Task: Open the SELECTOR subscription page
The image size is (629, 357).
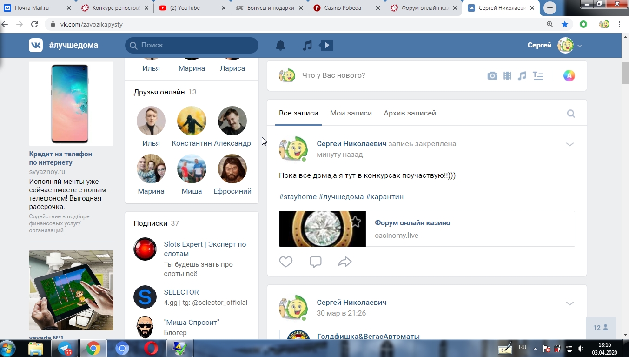Action: click(x=181, y=292)
